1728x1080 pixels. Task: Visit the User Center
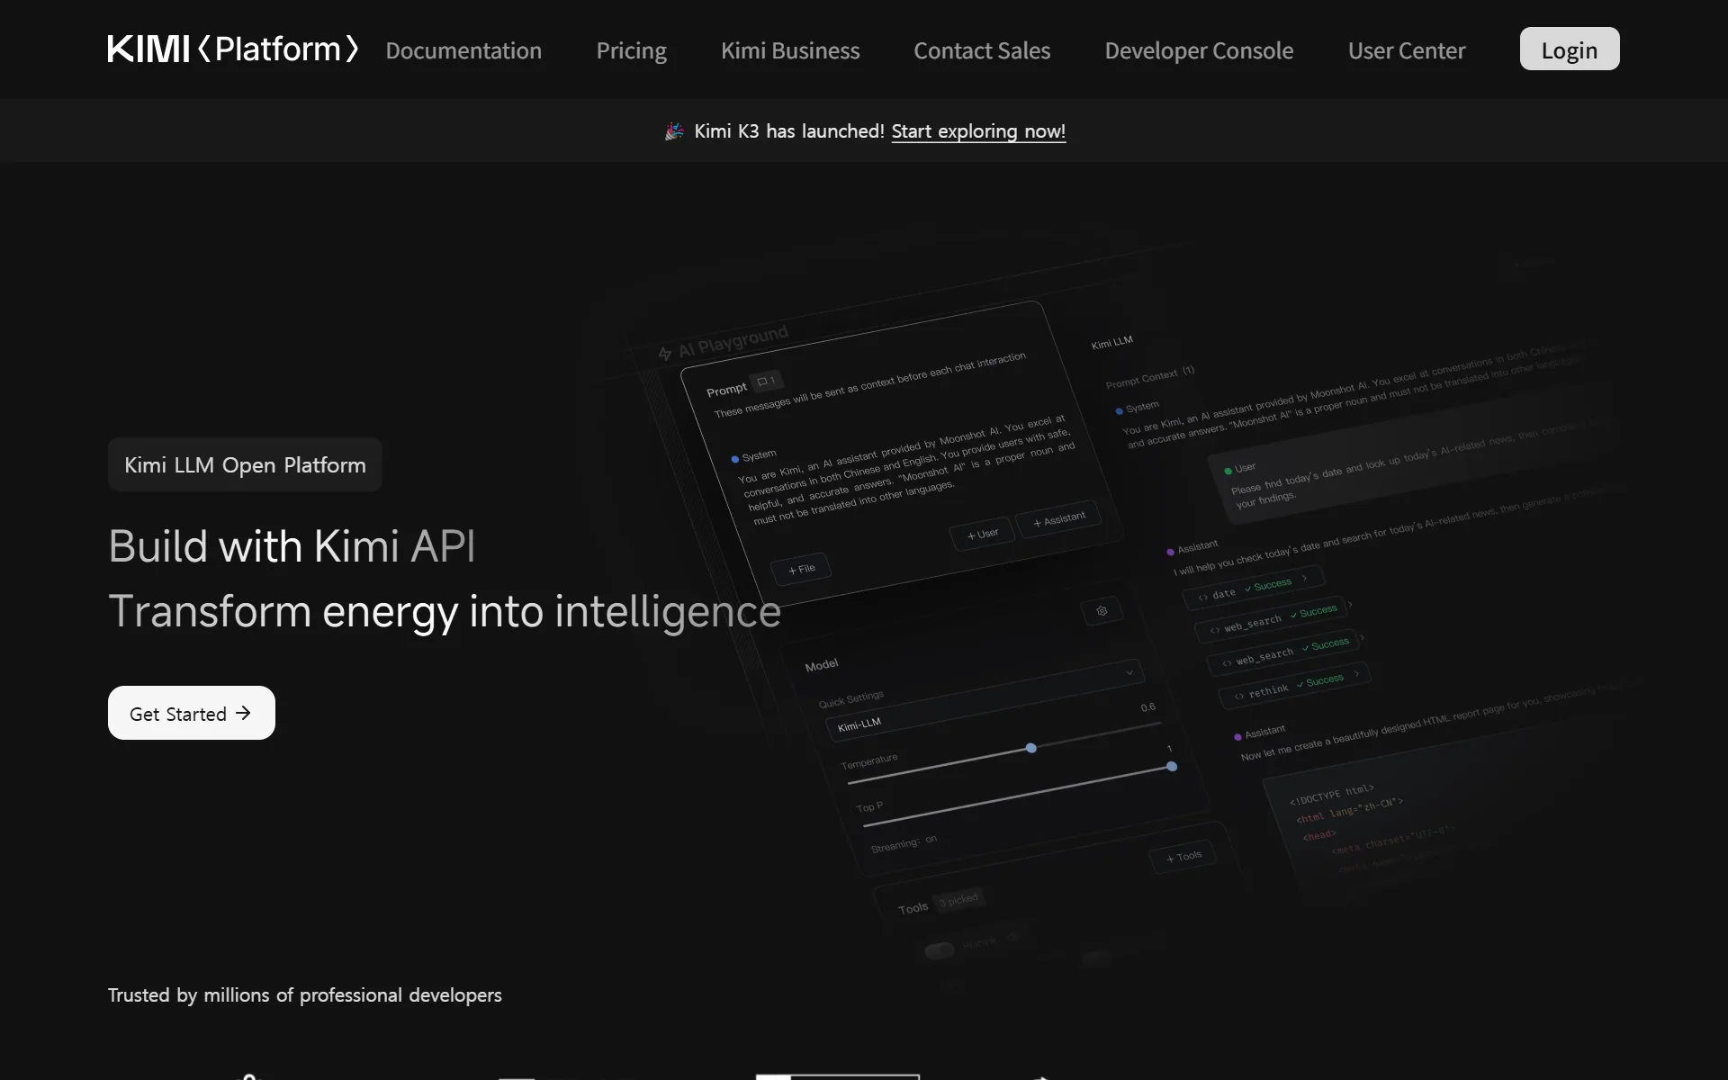pos(1407,50)
